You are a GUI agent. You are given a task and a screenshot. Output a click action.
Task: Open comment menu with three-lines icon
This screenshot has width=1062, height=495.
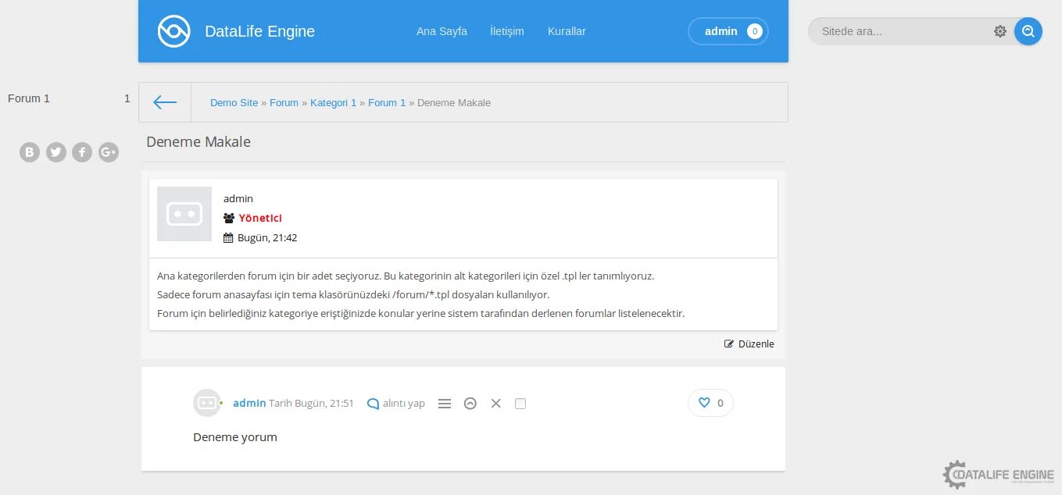coord(445,404)
